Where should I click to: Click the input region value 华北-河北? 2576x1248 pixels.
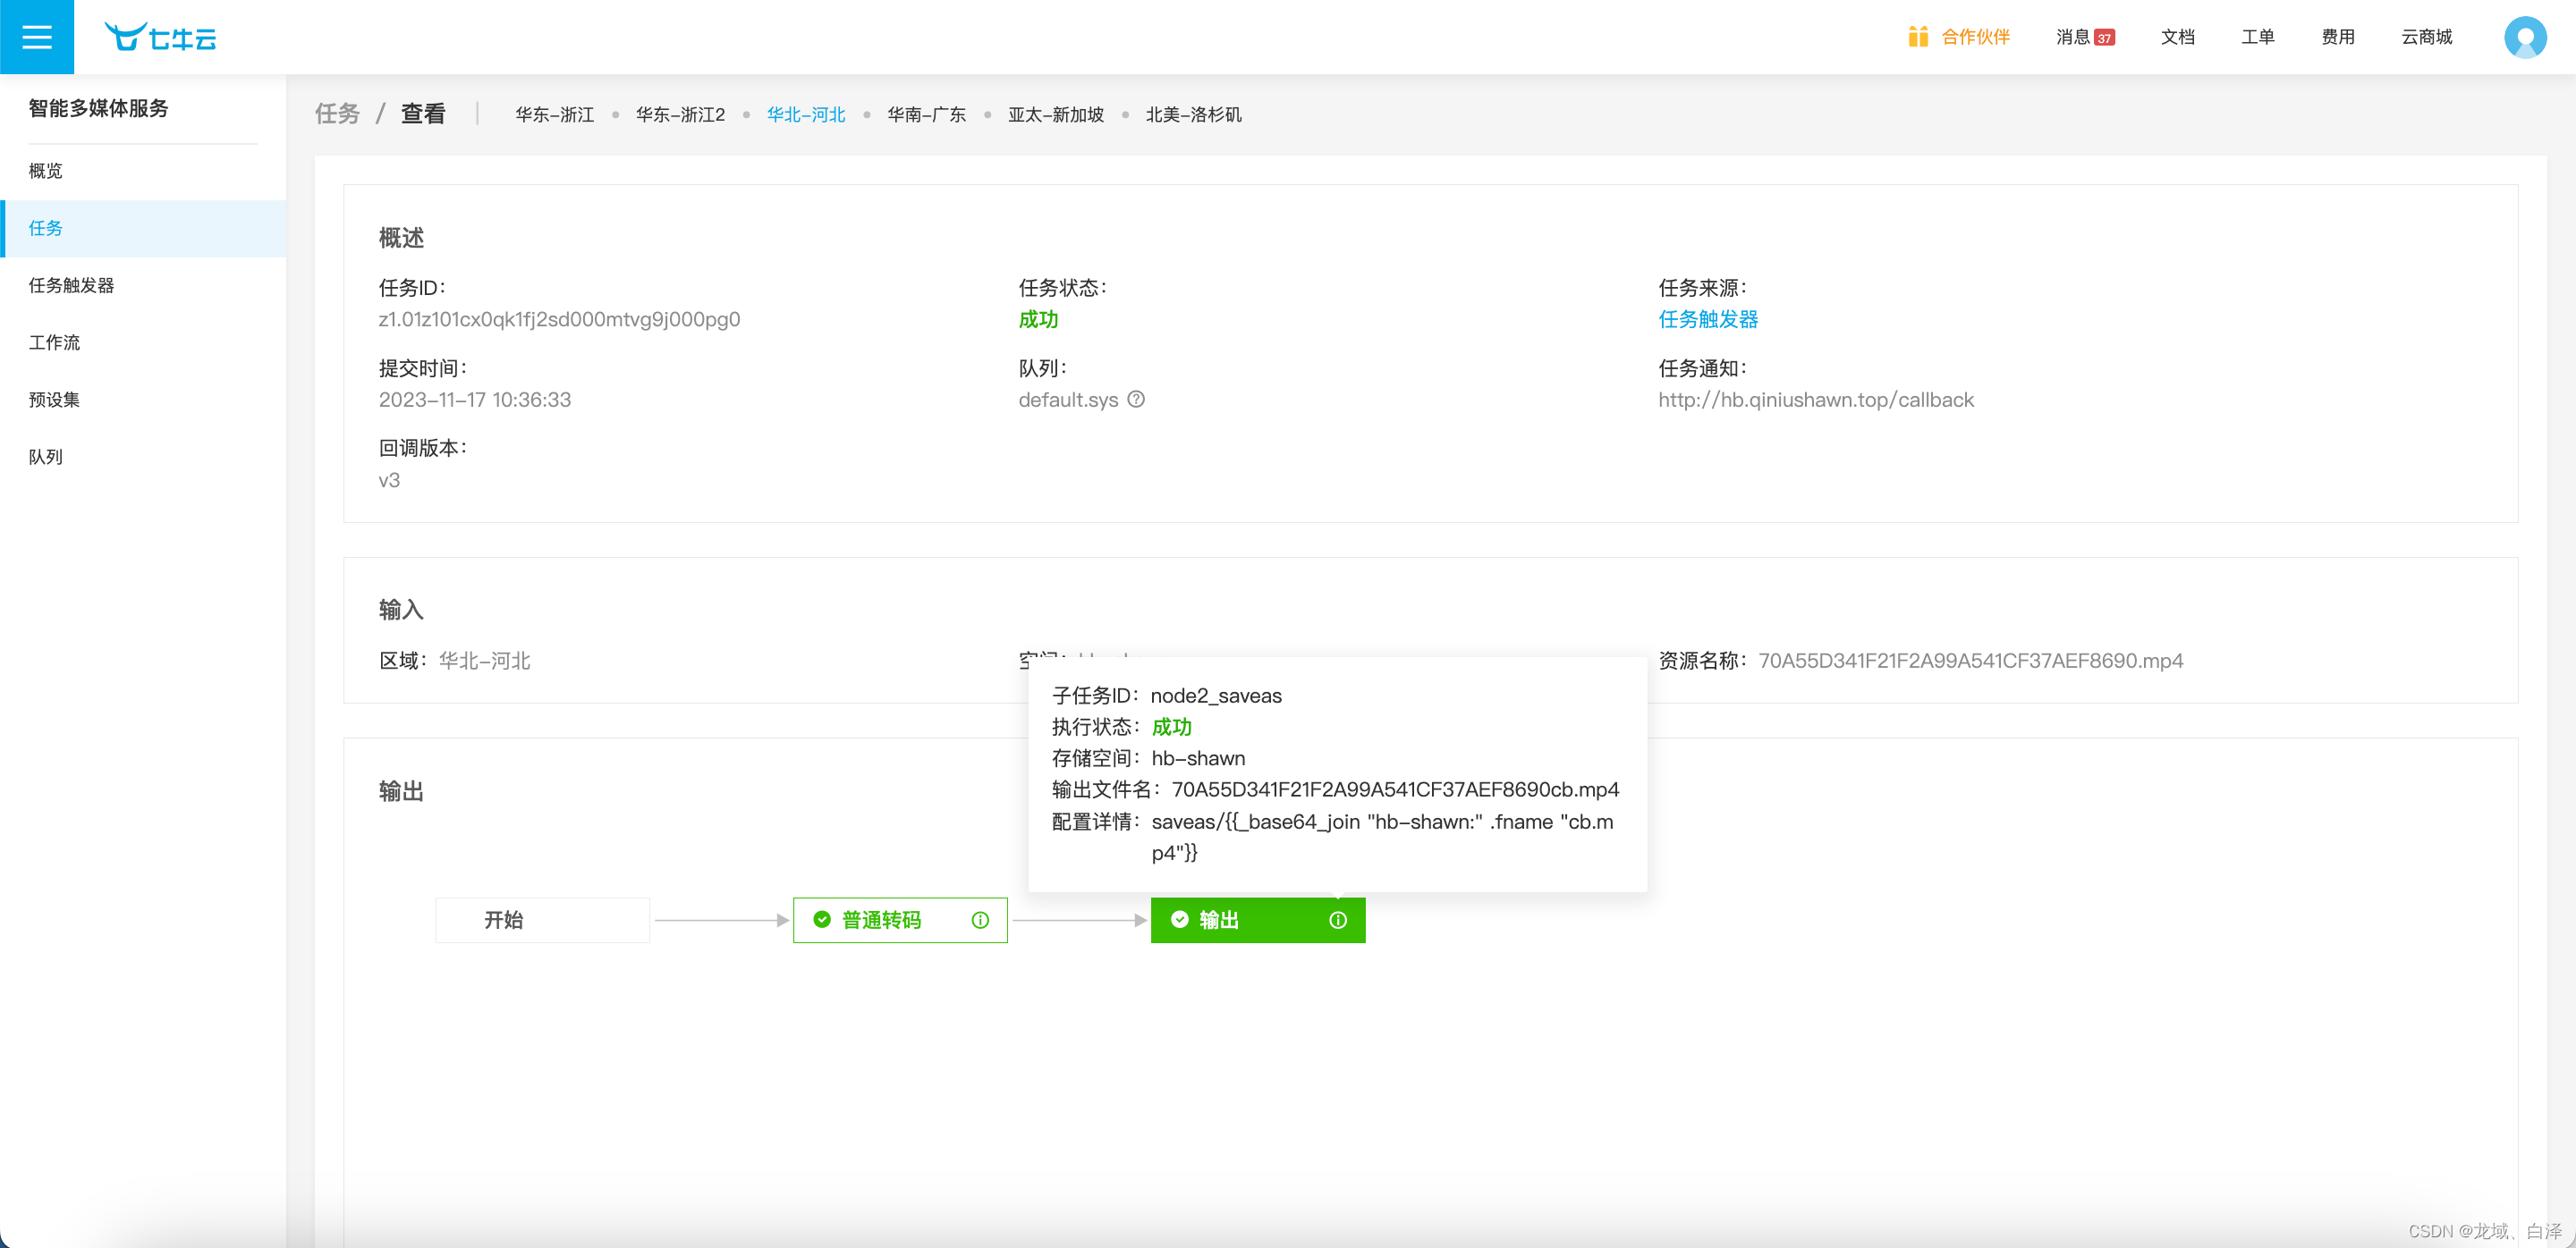click(x=484, y=661)
